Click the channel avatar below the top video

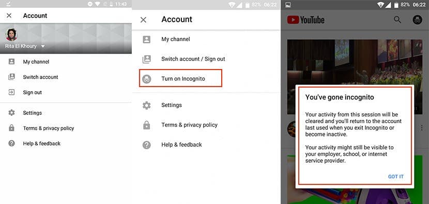click(x=292, y=129)
